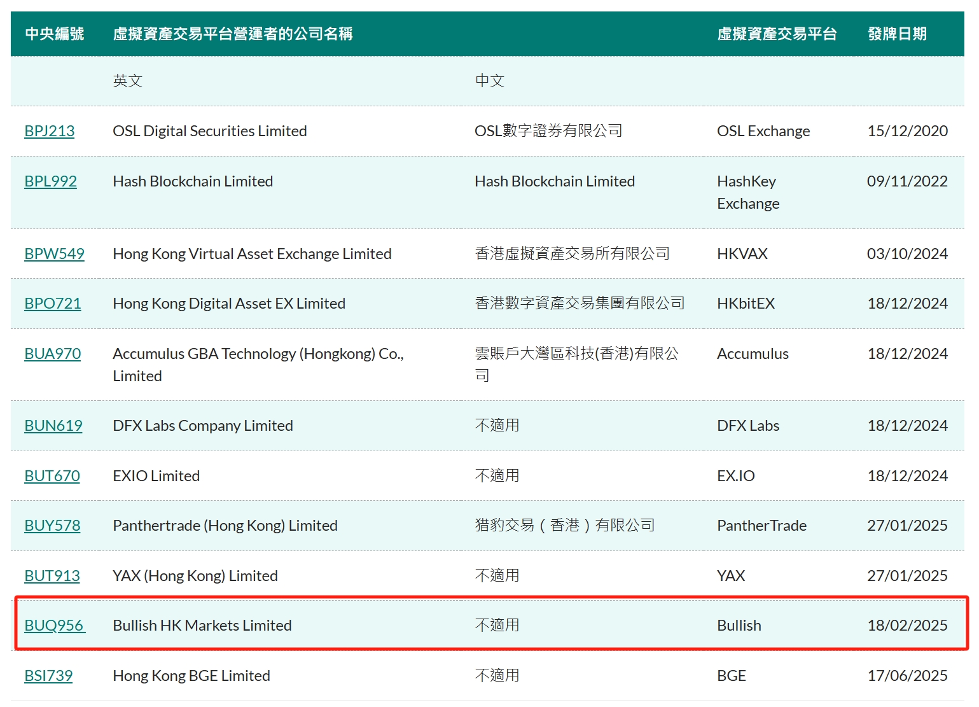
Task: Click the Bullish HK Markets Limited text
Action: click(202, 626)
